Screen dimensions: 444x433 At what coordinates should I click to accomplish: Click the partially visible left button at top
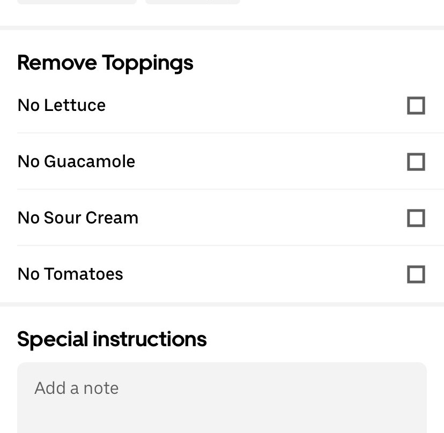click(x=77, y=2)
